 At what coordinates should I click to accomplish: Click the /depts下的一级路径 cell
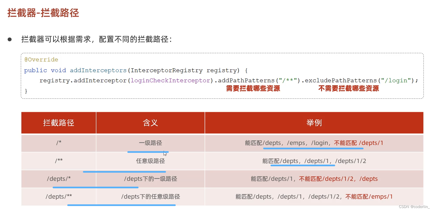tap(150, 179)
